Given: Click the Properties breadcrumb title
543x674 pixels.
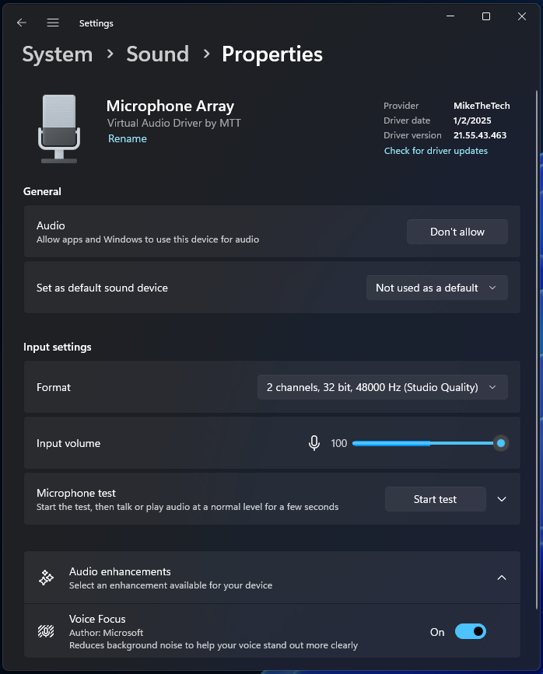Looking at the screenshot, I should tap(272, 54).
